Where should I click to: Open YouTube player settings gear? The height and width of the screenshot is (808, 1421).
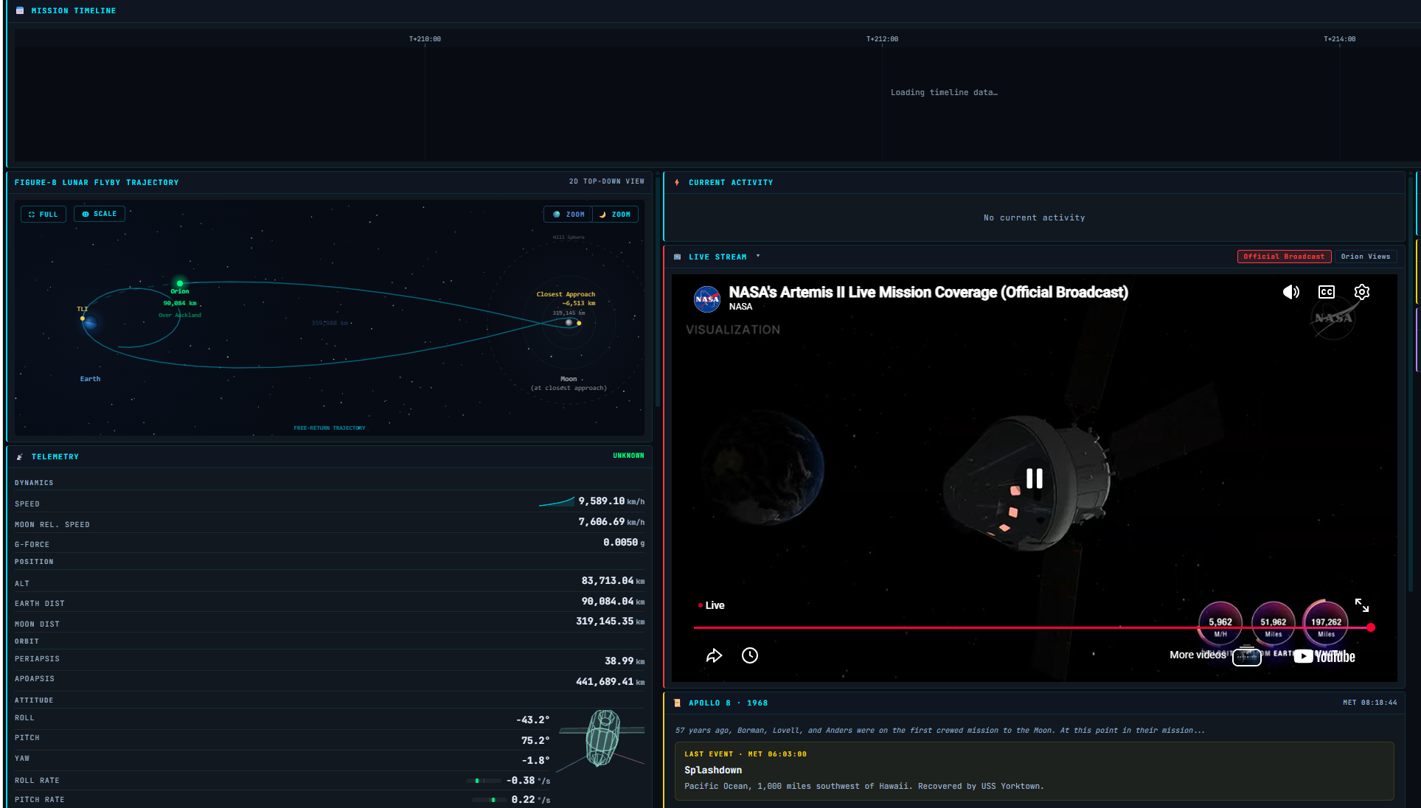click(1361, 292)
